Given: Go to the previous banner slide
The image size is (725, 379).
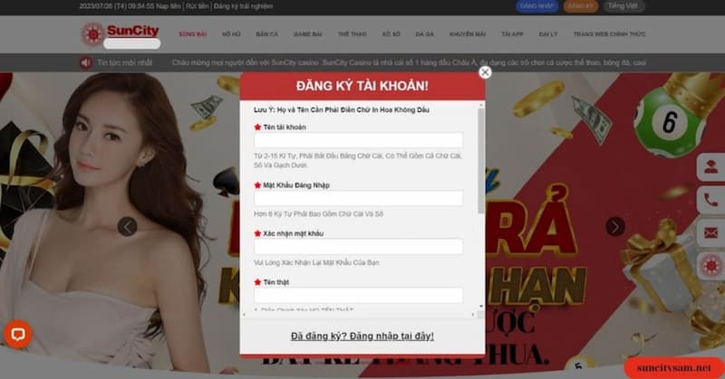Looking at the screenshot, I should point(127,227).
